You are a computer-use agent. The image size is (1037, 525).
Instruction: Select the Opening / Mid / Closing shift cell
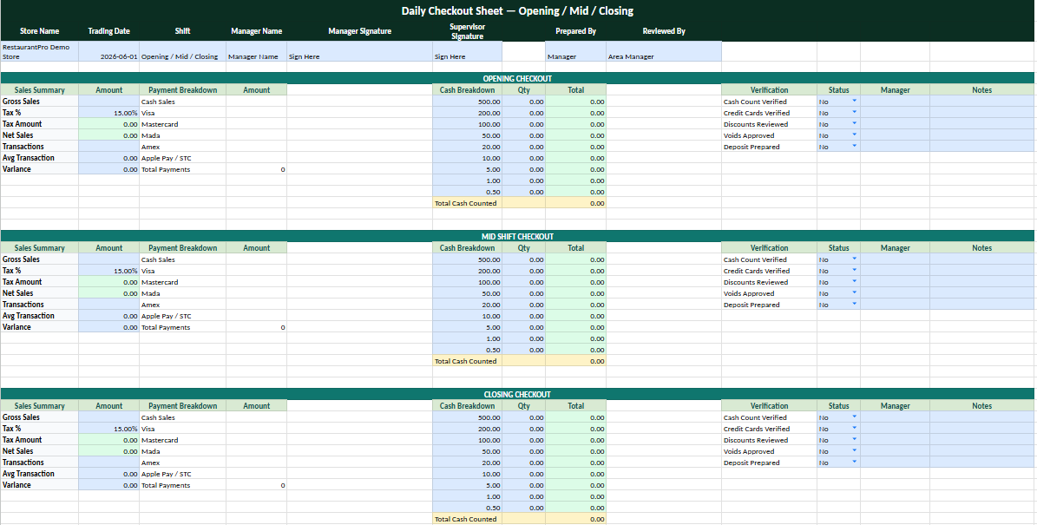(182, 51)
